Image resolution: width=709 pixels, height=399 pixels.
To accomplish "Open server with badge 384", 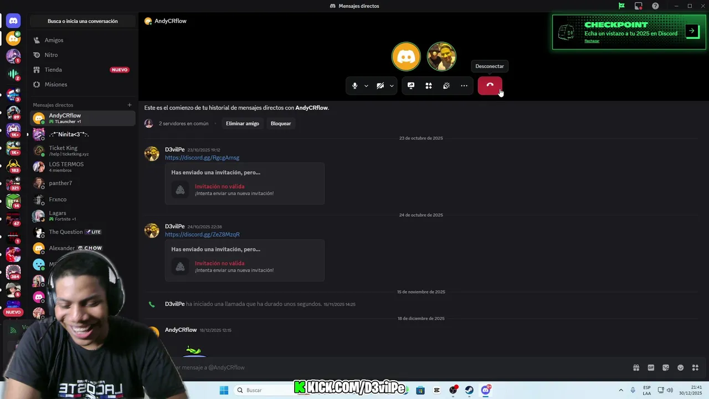I will click(x=13, y=272).
